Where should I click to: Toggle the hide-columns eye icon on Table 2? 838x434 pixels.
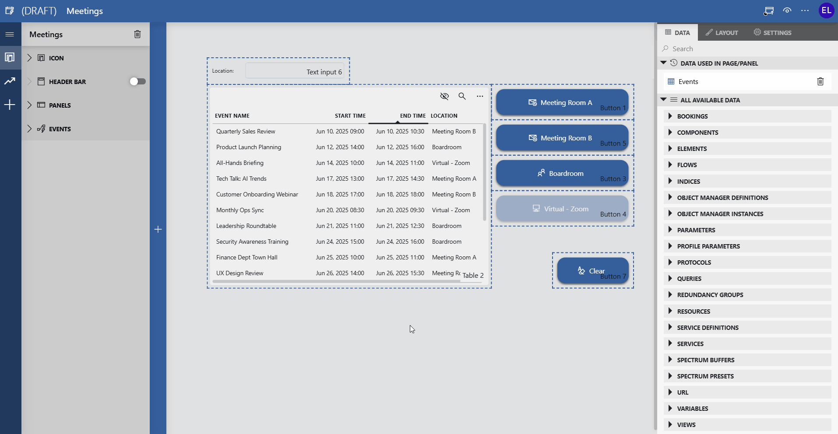coord(445,96)
